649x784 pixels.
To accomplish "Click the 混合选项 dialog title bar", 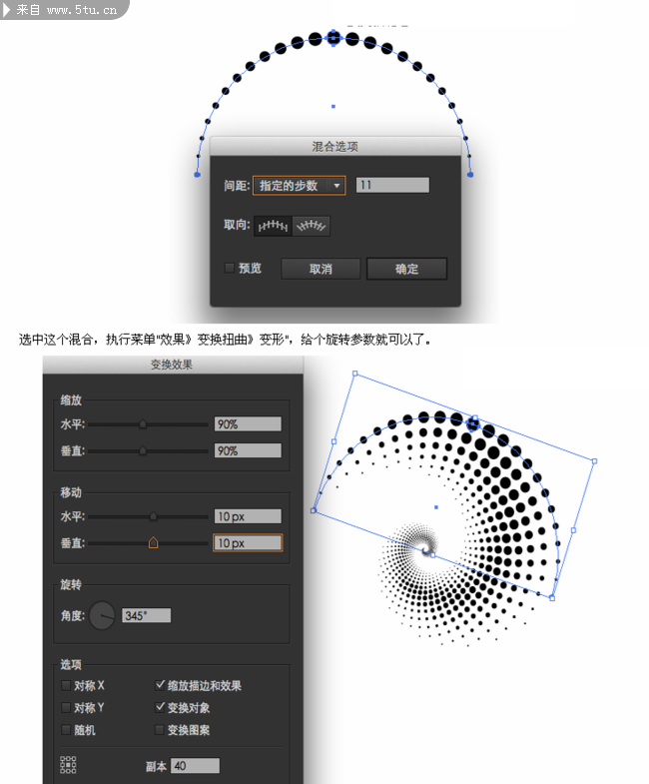I will [x=335, y=146].
